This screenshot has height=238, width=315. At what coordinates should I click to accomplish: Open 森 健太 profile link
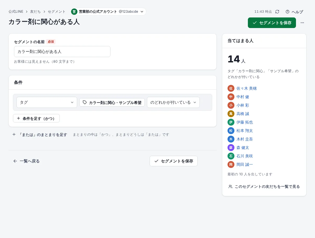pyautogui.click(x=243, y=148)
